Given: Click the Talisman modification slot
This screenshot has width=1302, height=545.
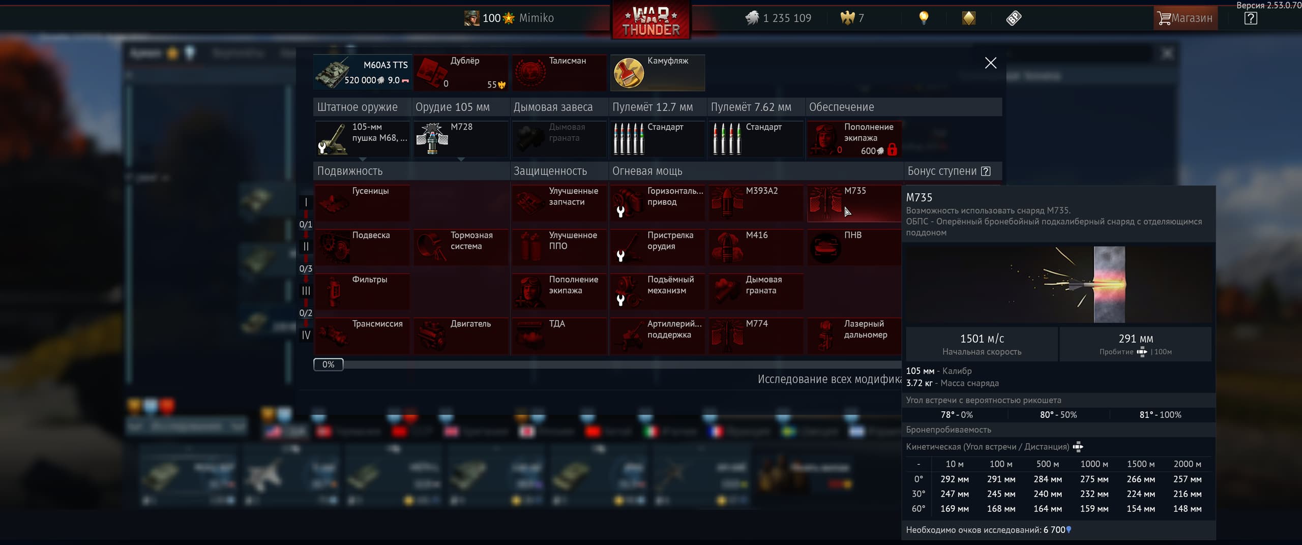Looking at the screenshot, I should tap(559, 73).
